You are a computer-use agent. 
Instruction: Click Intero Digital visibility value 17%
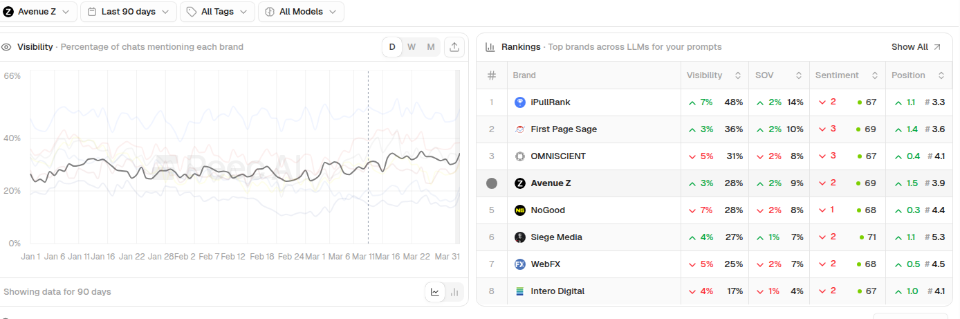pyautogui.click(x=735, y=291)
